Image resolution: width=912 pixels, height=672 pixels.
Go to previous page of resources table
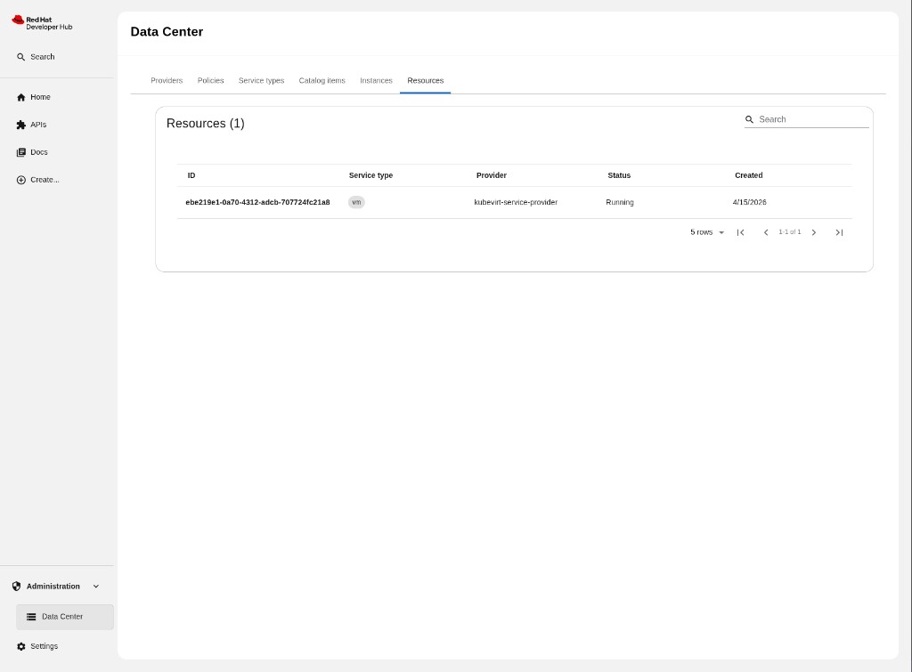click(x=766, y=232)
